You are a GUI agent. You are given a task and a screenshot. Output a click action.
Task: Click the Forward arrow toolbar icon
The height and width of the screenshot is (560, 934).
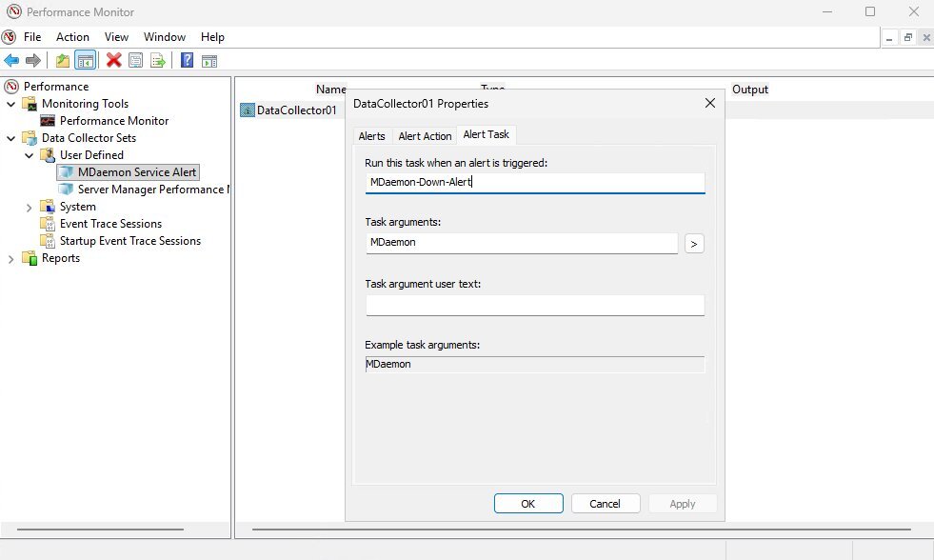[x=33, y=60]
